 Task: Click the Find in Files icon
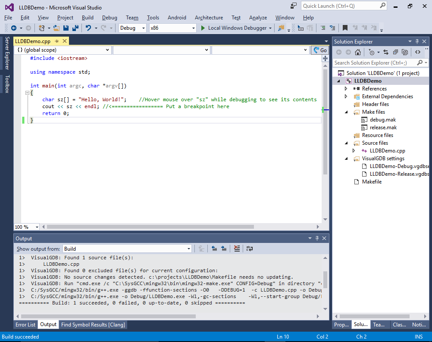[281, 28]
